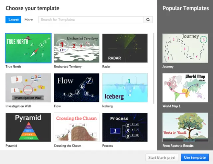The image size is (213, 164).
Task: Click the Use template button
Action: 195,157
